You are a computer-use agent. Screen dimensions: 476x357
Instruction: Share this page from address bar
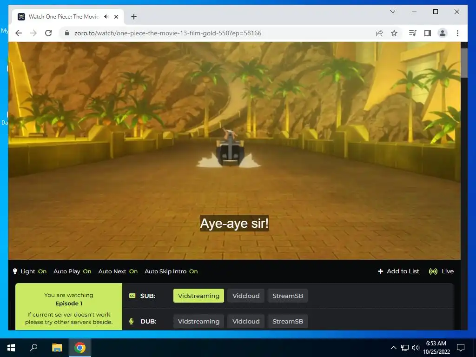pos(379,33)
